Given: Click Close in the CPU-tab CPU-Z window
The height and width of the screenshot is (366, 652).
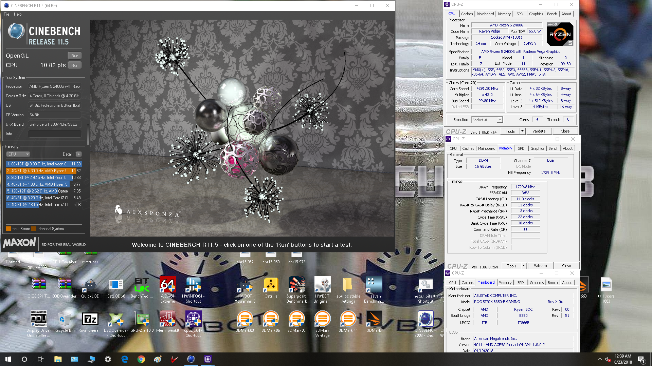Looking at the screenshot, I should (x=565, y=131).
